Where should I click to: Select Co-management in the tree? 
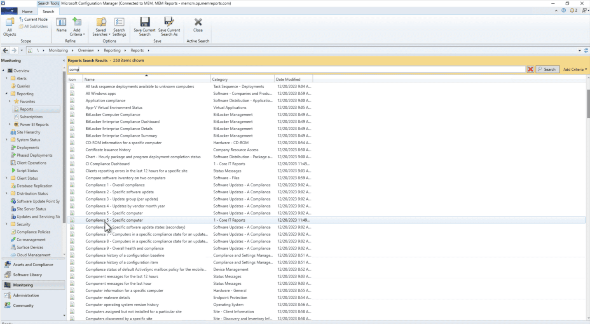[31, 239]
